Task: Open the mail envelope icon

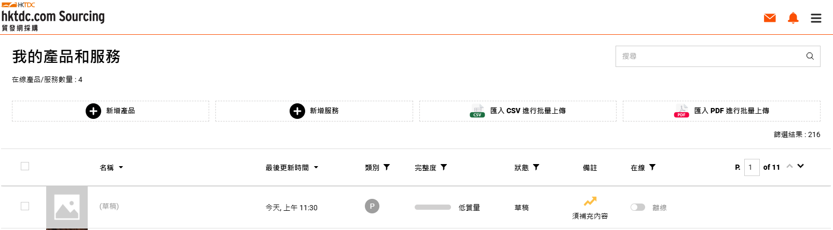Action: [770, 18]
